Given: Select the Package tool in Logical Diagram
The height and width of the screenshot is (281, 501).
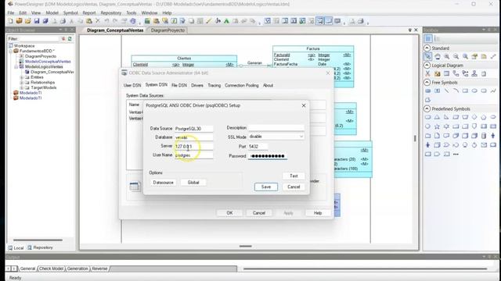Looking at the screenshot, I should coord(438,73).
